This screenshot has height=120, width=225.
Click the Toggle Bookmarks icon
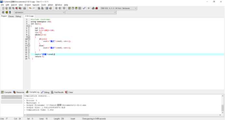[7, 12]
